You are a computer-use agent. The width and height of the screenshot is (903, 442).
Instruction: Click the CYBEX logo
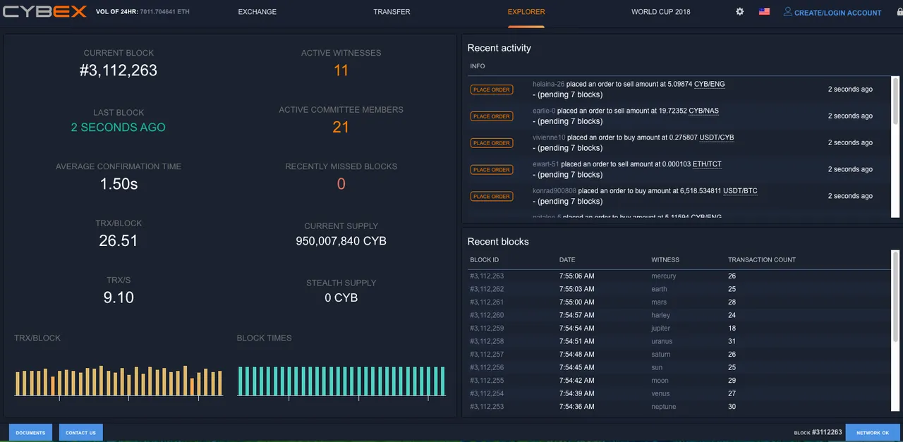[44, 12]
